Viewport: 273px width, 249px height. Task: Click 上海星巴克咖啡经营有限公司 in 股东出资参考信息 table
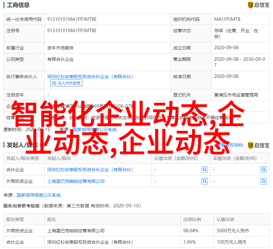(76, 231)
